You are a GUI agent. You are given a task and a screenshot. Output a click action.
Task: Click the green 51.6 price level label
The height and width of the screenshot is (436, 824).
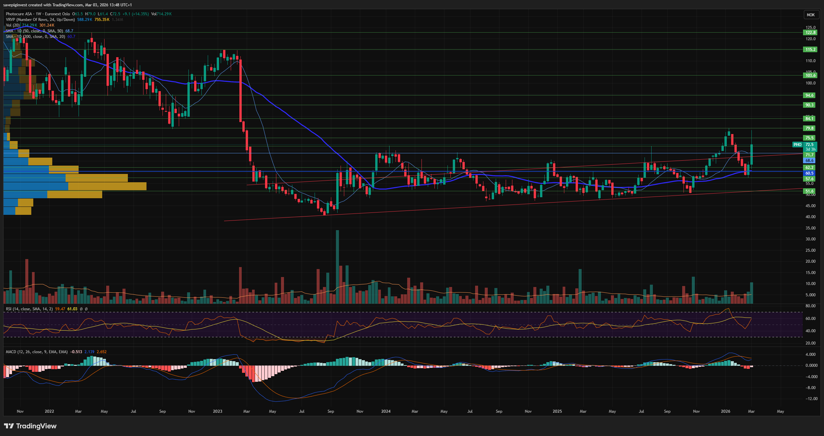coord(809,191)
